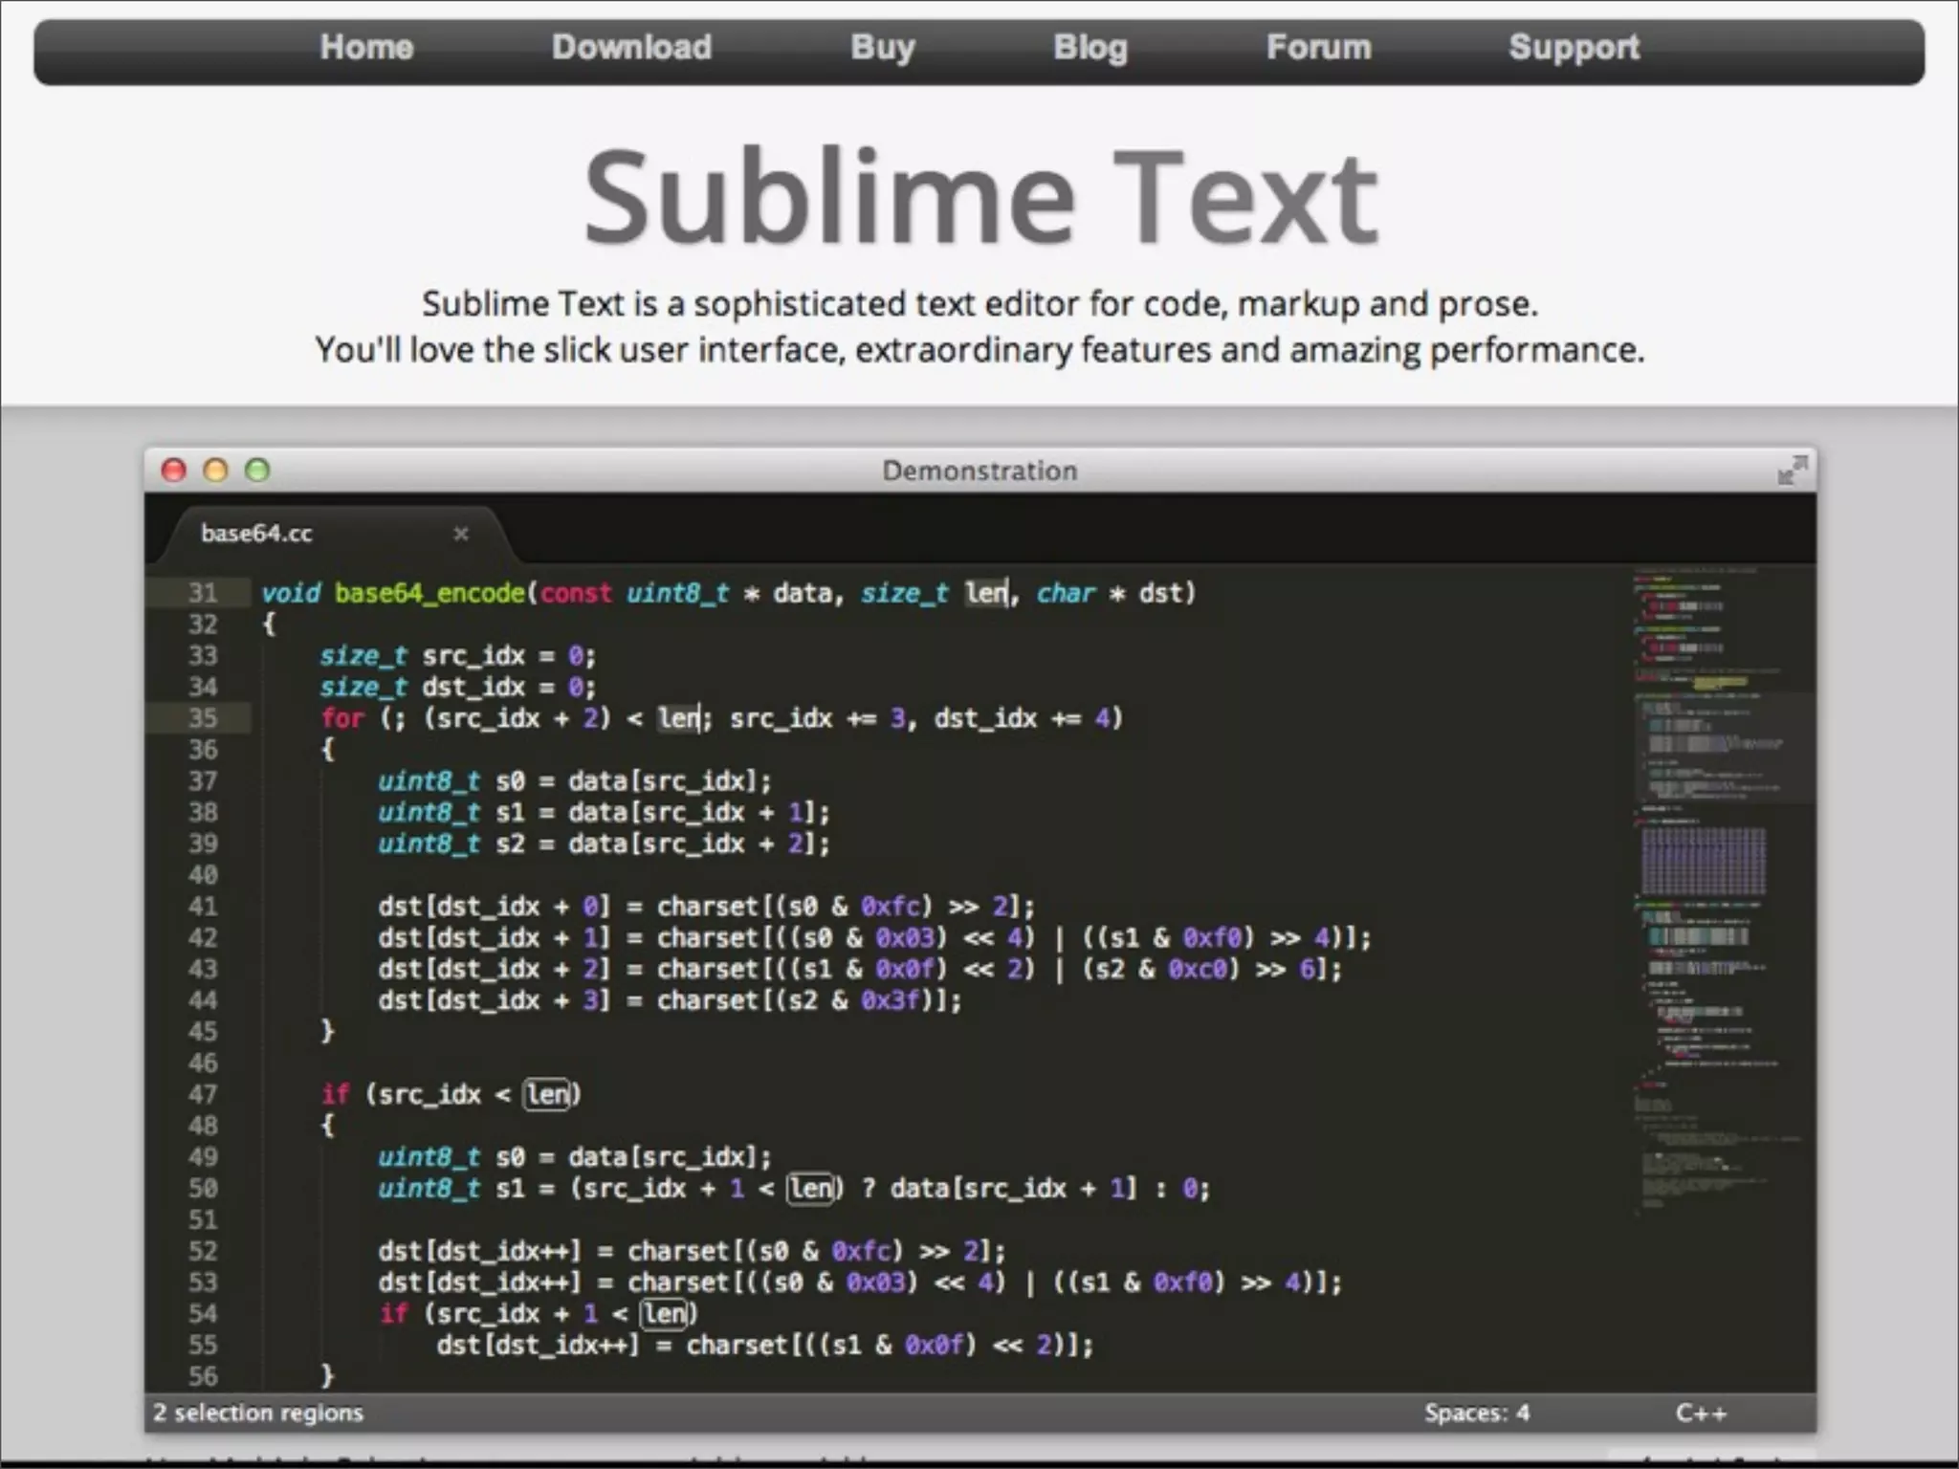Open the Spaces: 4 indentation menu
Screen dimensions: 1959x1469
coord(1476,1413)
